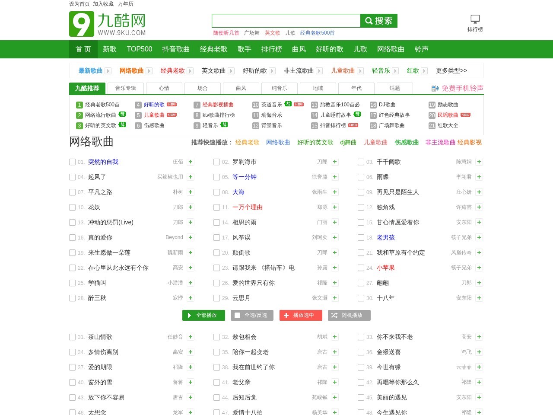
Task: Check the checkbox for song 大海
Action: 216,192
